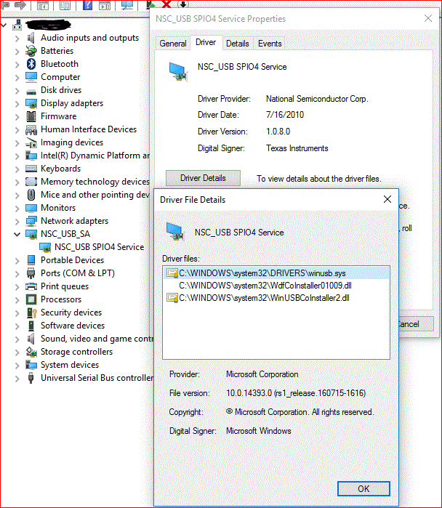Screen dimensions: 442x508
Task: Expand the Sound, video and game controllers node
Action: 17,339
